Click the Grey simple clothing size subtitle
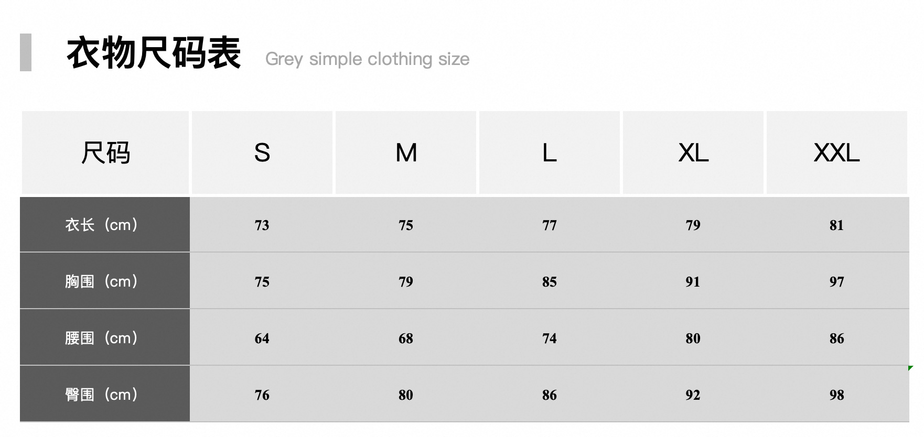The image size is (924, 437). 367,59
